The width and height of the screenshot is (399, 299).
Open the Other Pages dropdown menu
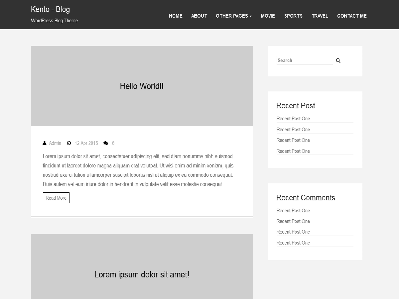(x=233, y=16)
